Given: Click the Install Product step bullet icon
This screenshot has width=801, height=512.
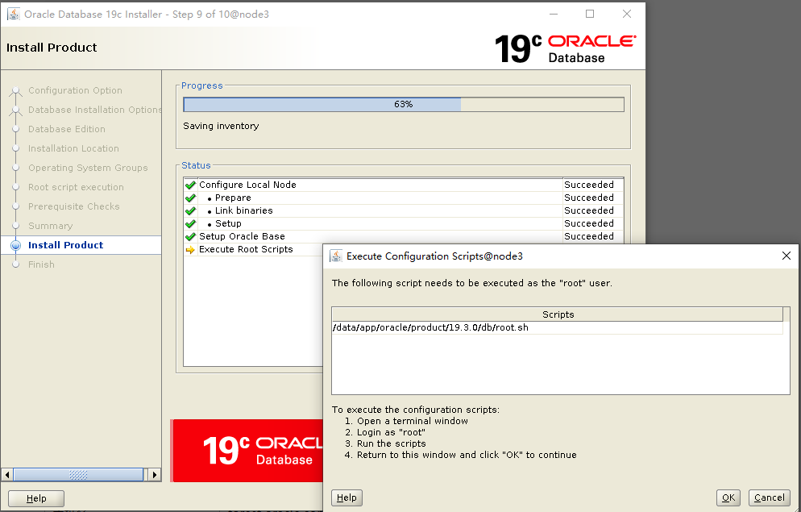Looking at the screenshot, I should (16, 245).
